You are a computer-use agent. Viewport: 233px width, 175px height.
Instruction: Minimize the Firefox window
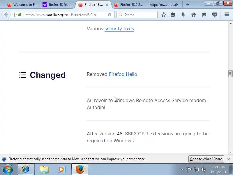click(x=209, y=3)
